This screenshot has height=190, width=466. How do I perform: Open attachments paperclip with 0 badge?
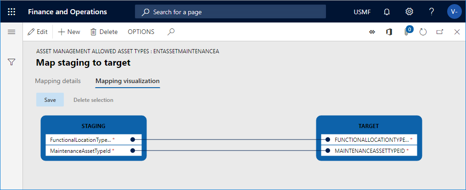pos(407,32)
